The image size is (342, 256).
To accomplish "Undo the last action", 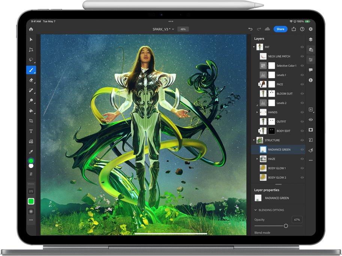I will click(250, 29).
